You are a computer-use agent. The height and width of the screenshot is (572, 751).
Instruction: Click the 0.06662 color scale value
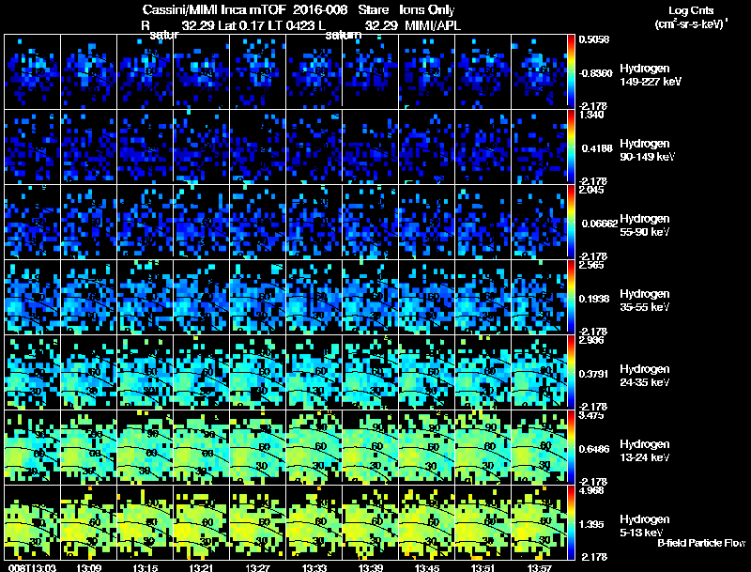599,224
